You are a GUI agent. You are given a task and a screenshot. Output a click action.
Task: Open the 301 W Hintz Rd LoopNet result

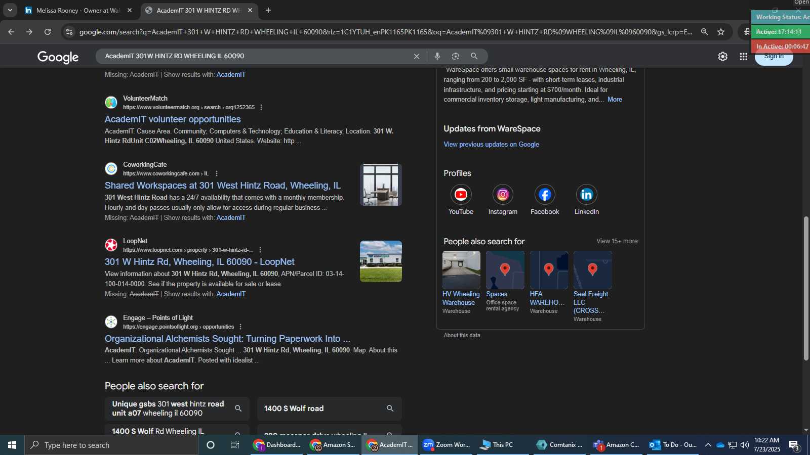(x=199, y=262)
